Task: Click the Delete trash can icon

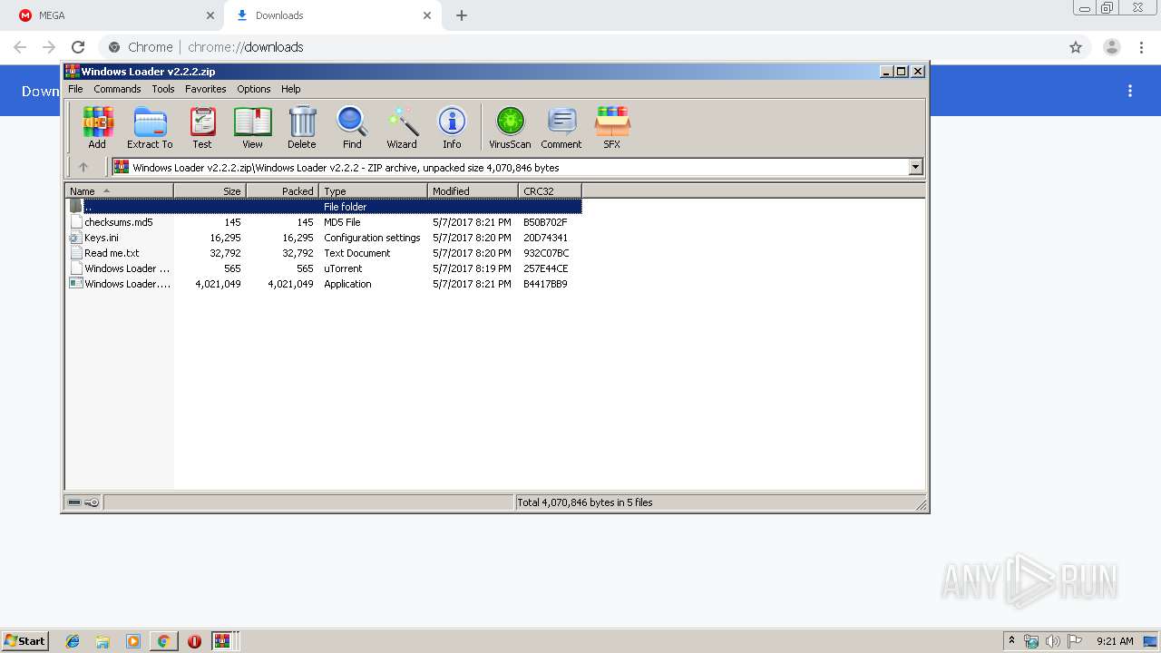Action: point(302,127)
